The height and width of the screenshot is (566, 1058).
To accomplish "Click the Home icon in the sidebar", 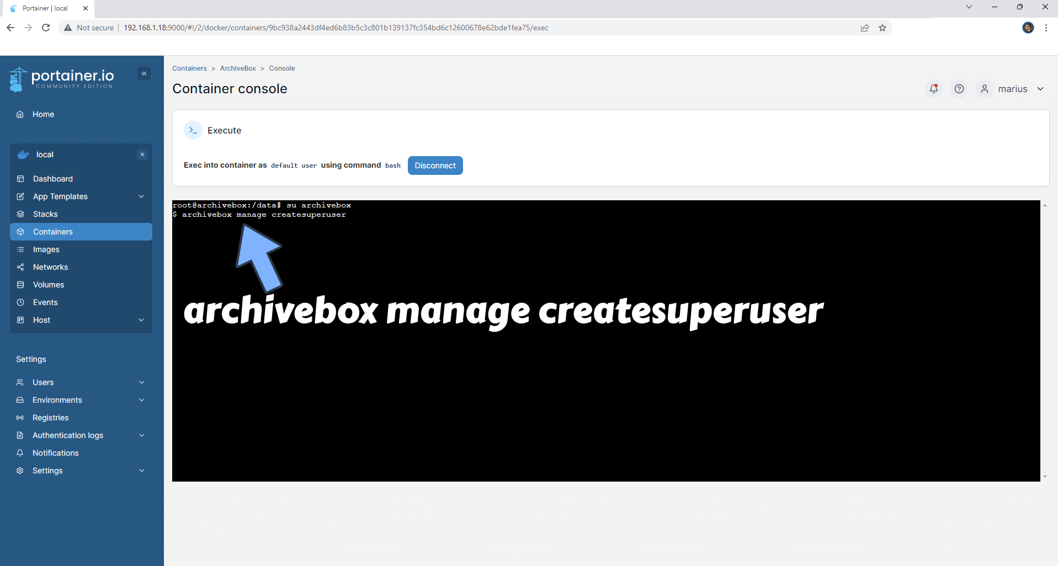I will 20,114.
